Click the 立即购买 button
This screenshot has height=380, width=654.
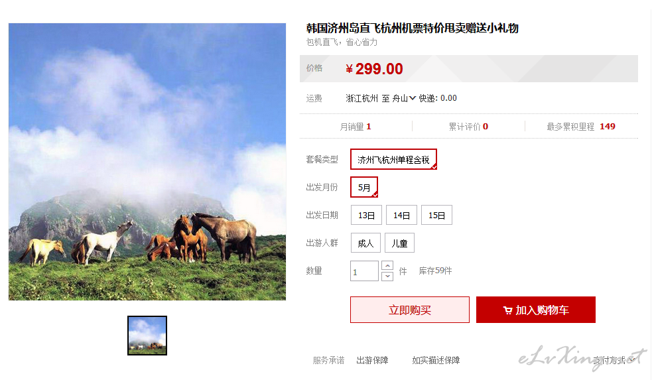point(410,310)
